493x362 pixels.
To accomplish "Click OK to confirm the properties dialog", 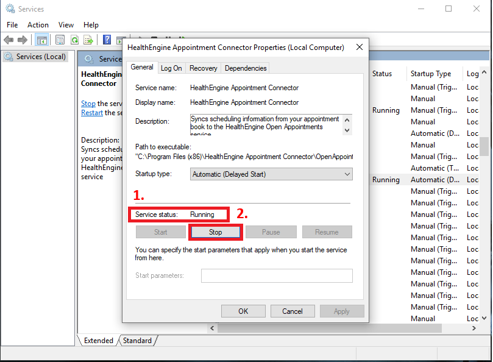I will click(243, 311).
